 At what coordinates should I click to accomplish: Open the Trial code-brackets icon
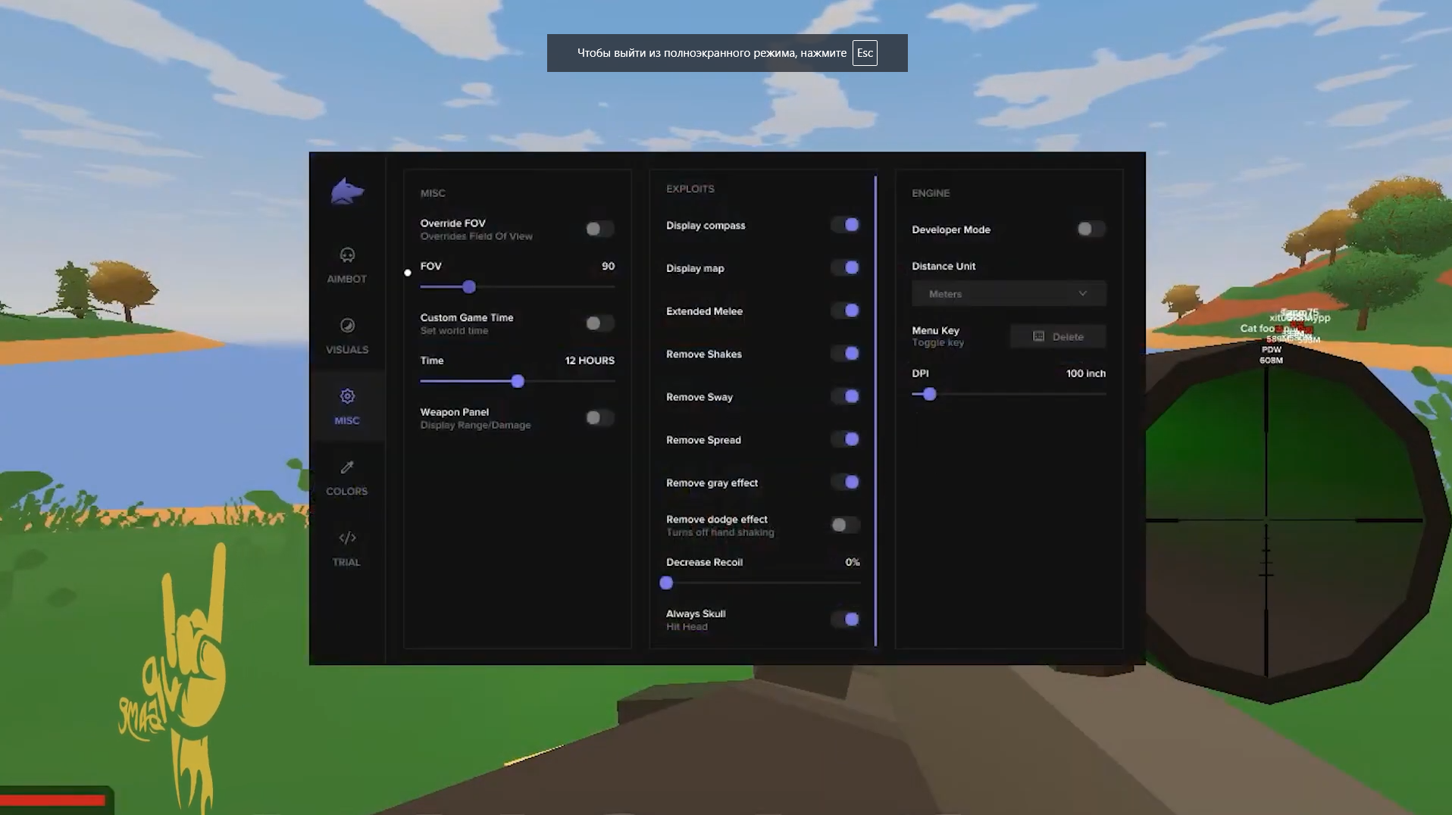tap(347, 538)
